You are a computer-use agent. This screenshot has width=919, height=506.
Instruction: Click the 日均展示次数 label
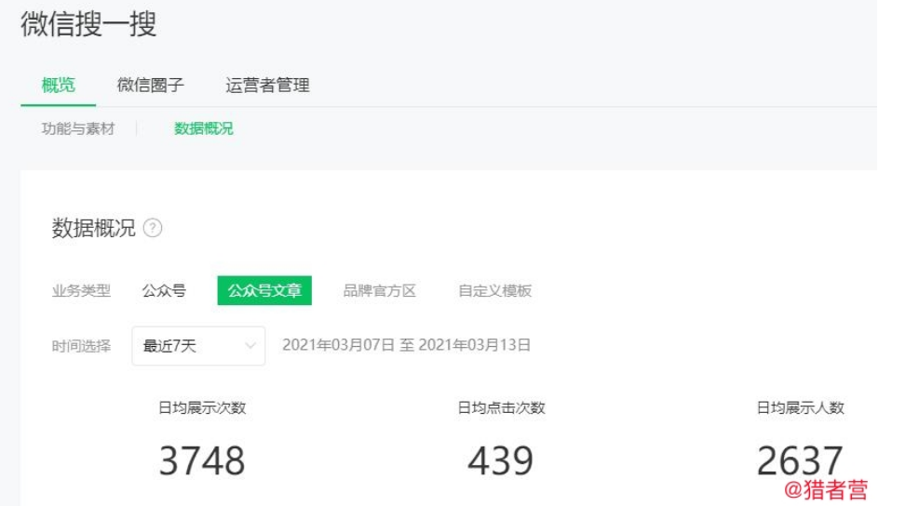point(202,407)
